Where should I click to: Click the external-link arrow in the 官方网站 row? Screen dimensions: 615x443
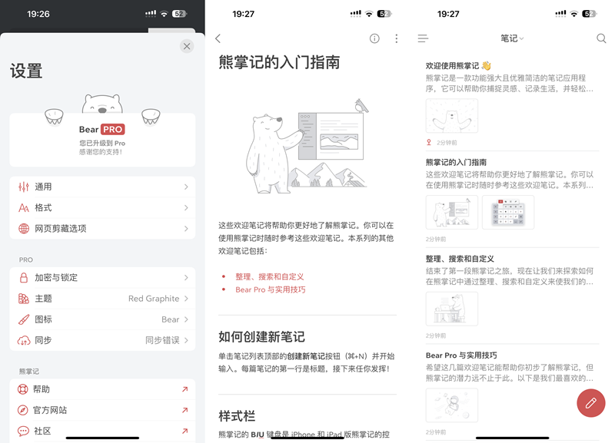184,410
